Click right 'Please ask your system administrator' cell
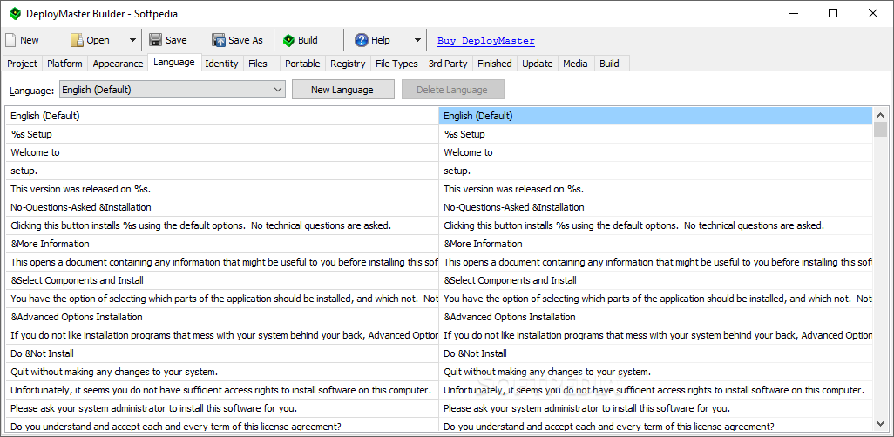The height and width of the screenshot is (437, 894). (x=655, y=408)
